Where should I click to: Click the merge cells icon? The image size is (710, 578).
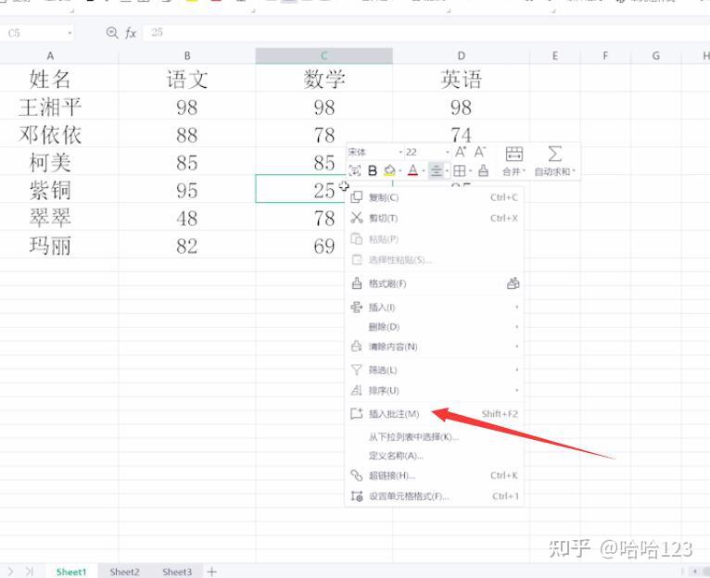coord(513,155)
